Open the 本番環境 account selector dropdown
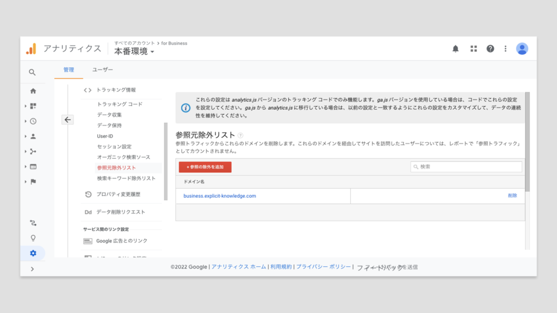 [134, 52]
